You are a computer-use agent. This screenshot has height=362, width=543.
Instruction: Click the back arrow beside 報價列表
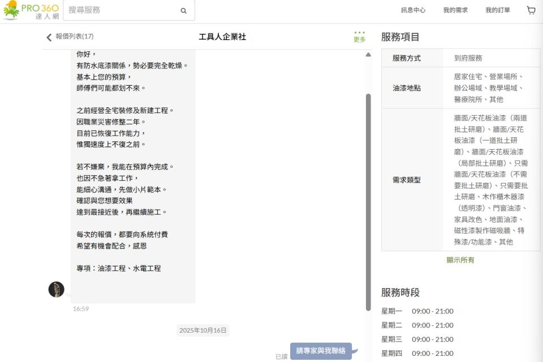(49, 37)
